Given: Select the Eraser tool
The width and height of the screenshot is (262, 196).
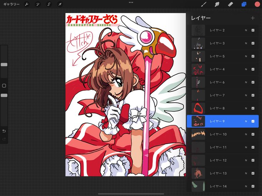Looking at the screenshot, I should [x=230, y=4].
